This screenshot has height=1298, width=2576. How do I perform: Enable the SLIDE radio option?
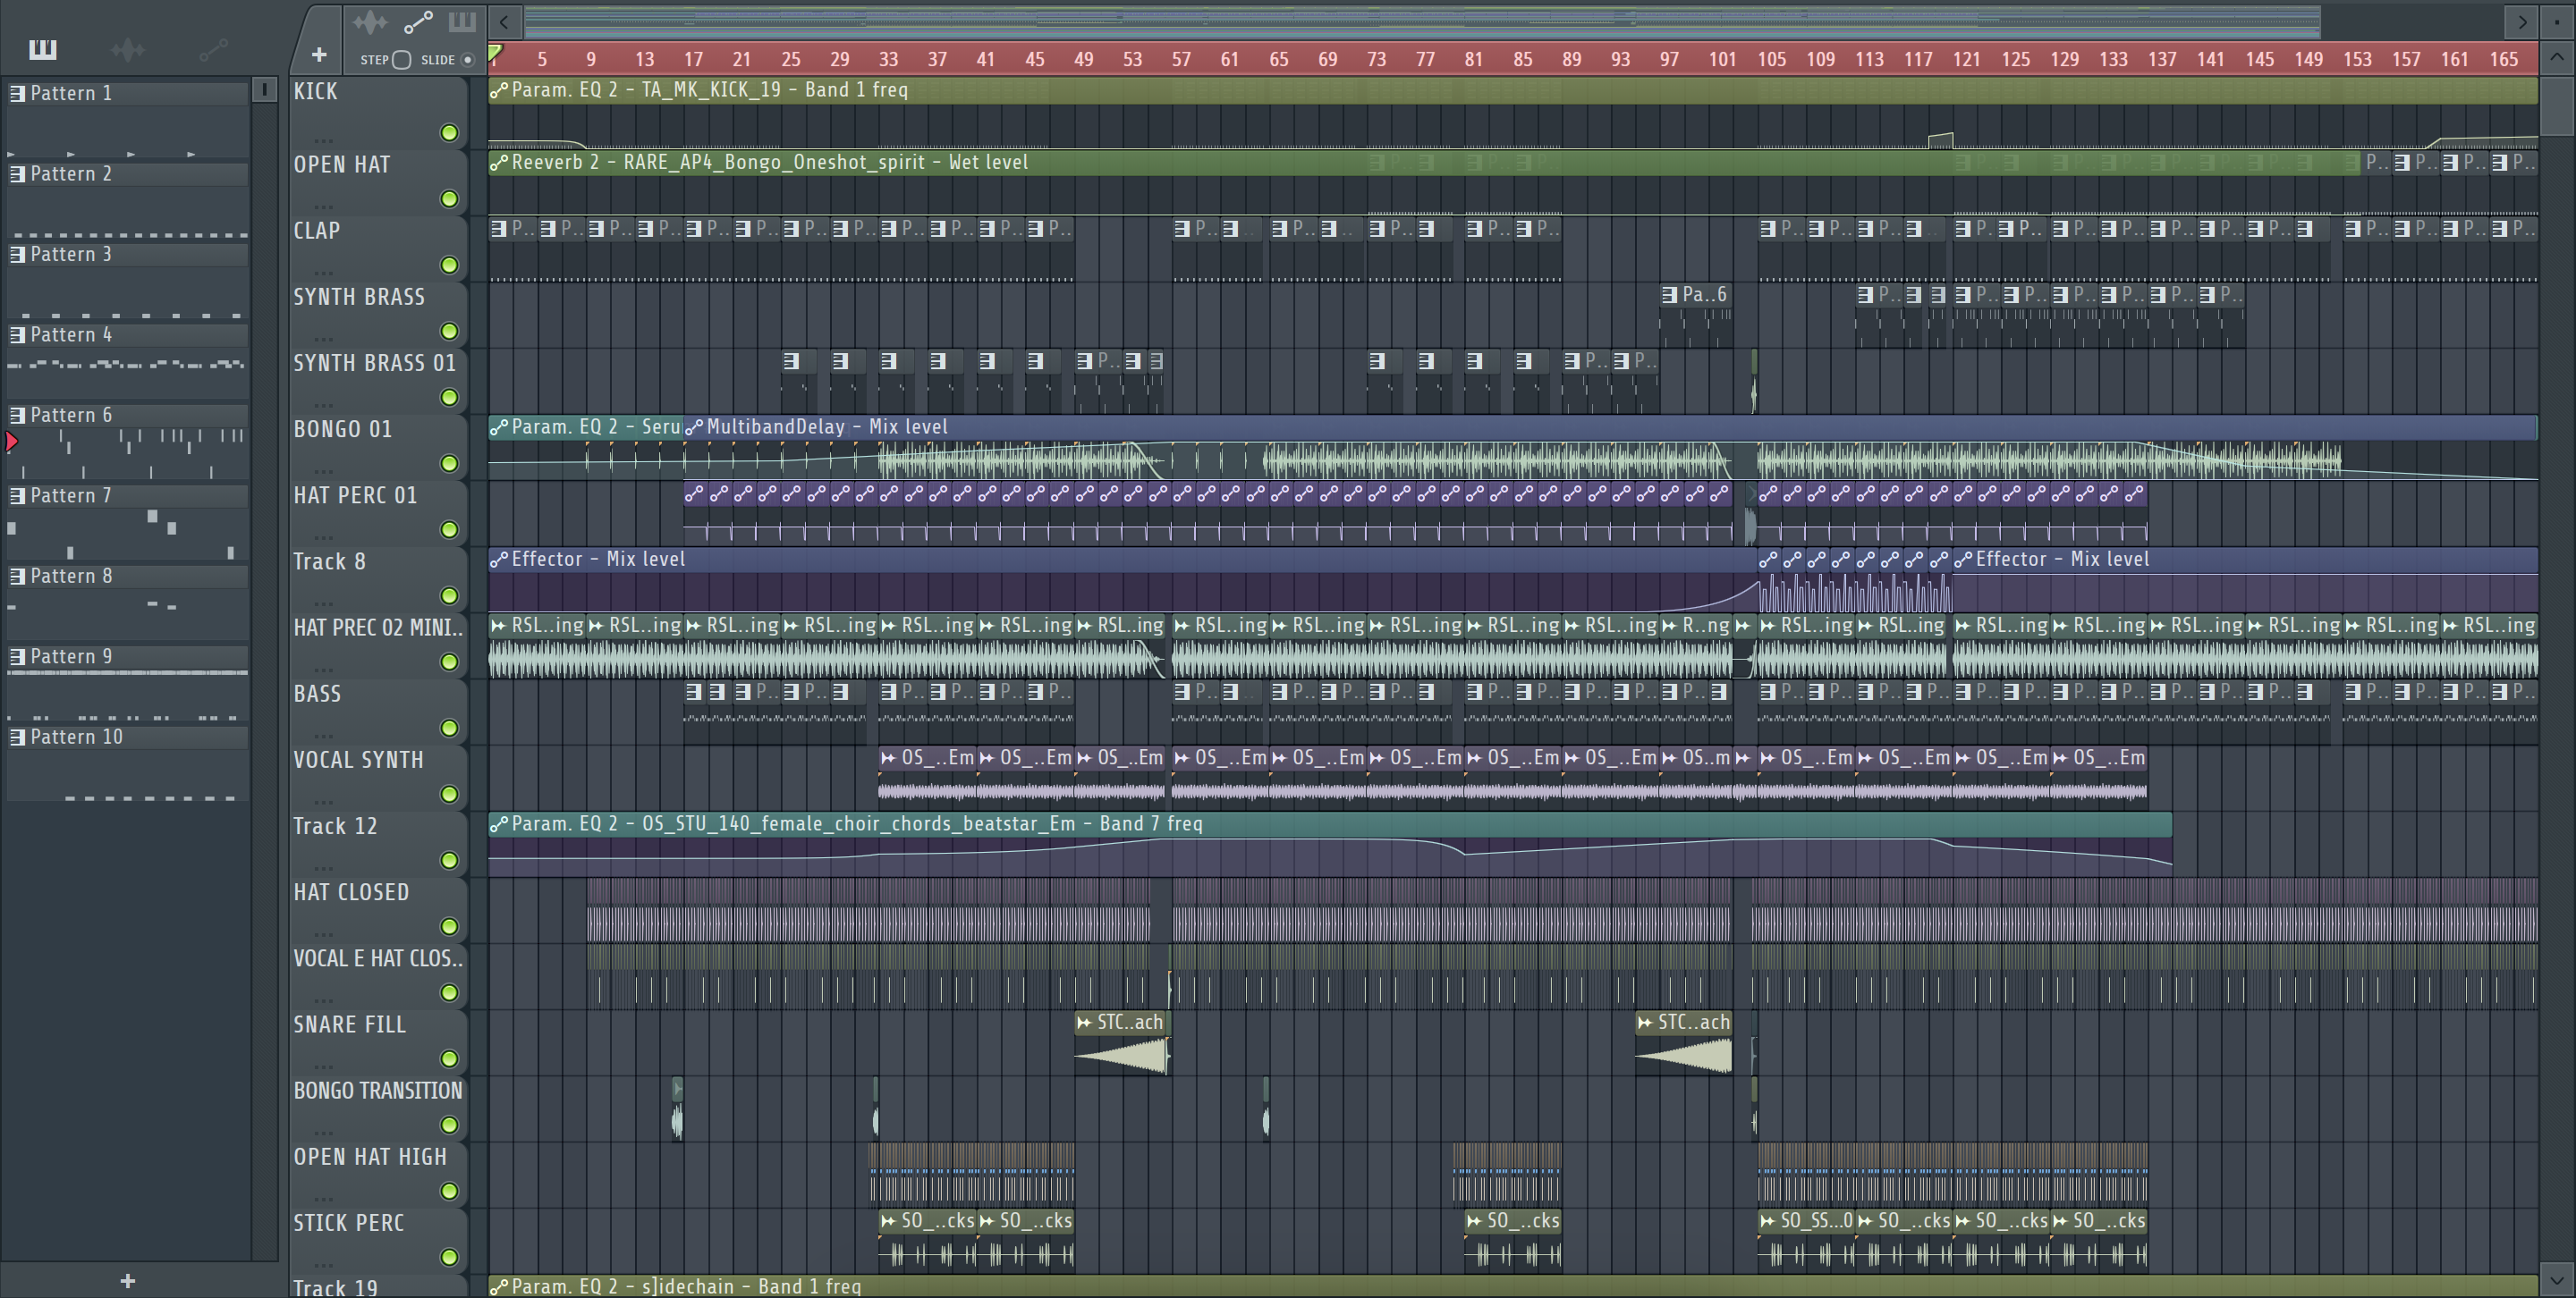[x=466, y=60]
